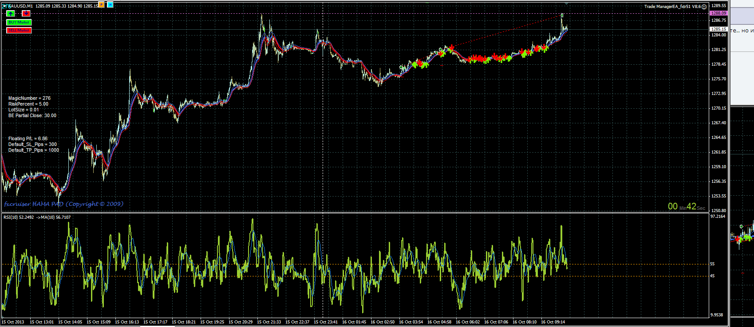Click the 15 Oct 2013 date label
This screenshot has height=327, width=754.
pyautogui.click(x=13, y=322)
